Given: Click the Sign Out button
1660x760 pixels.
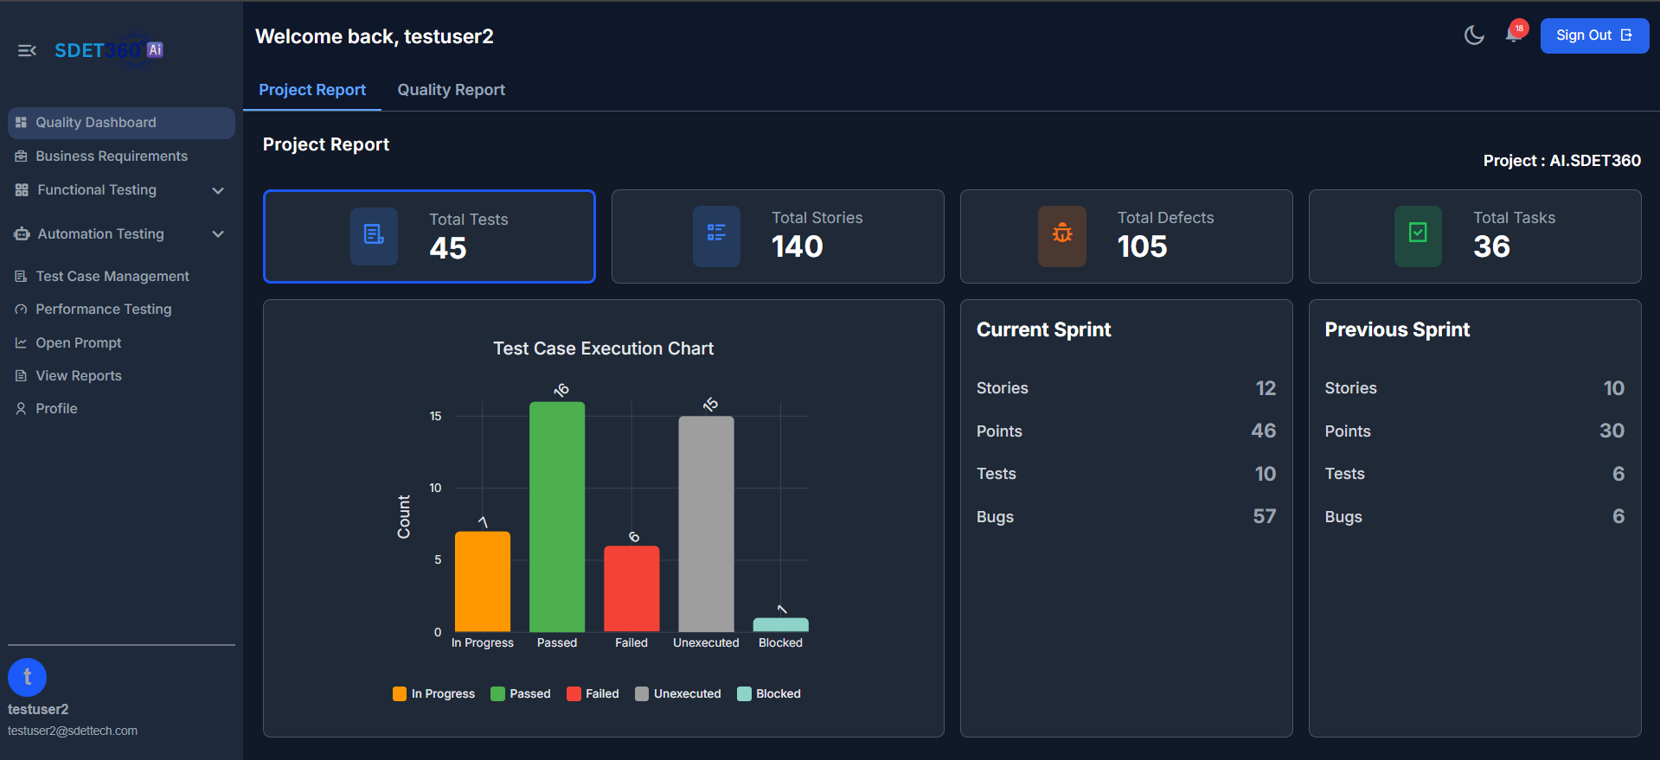Looking at the screenshot, I should [1593, 35].
